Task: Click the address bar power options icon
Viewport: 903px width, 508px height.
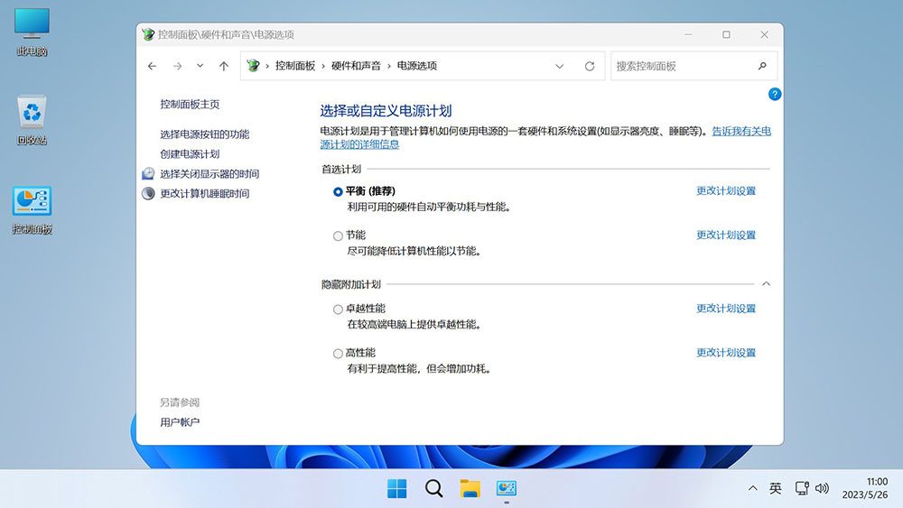Action: [253, 66]
